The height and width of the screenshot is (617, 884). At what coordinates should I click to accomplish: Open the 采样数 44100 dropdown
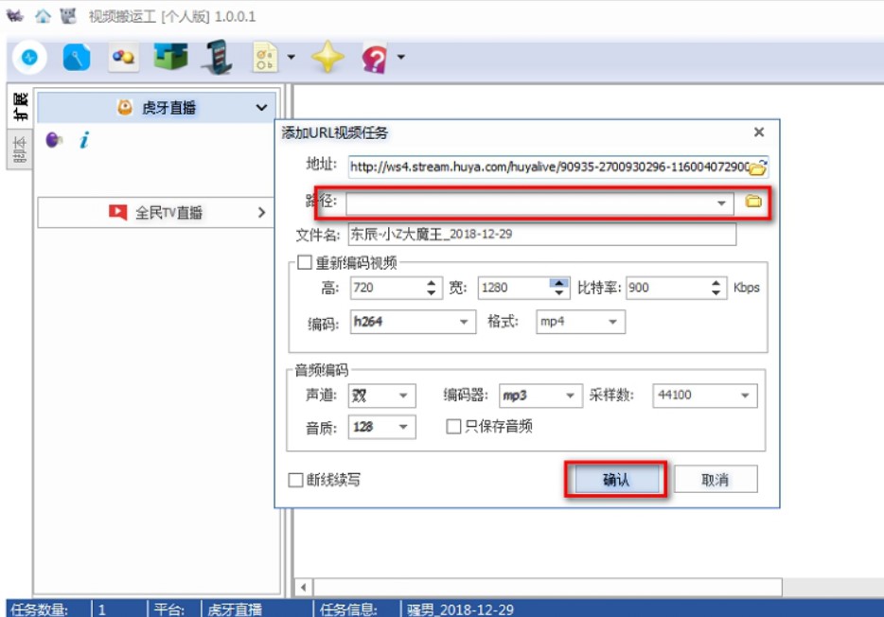click(705, 396)
